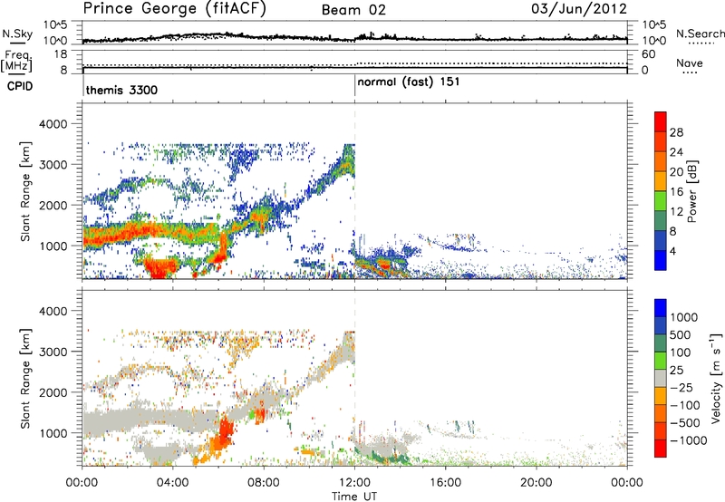Click the '-500' label on Velocity colorbar
Image resolution: width=725 pixels, height=502 pixels.
click(685, 422)
